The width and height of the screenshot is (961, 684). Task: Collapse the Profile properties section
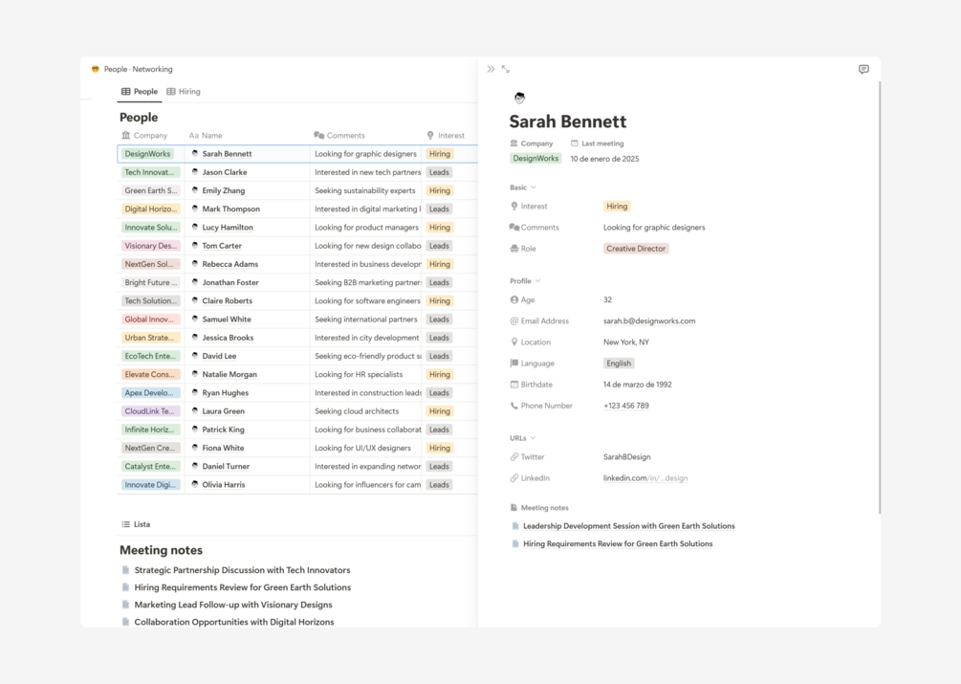(x=537, y=281)
